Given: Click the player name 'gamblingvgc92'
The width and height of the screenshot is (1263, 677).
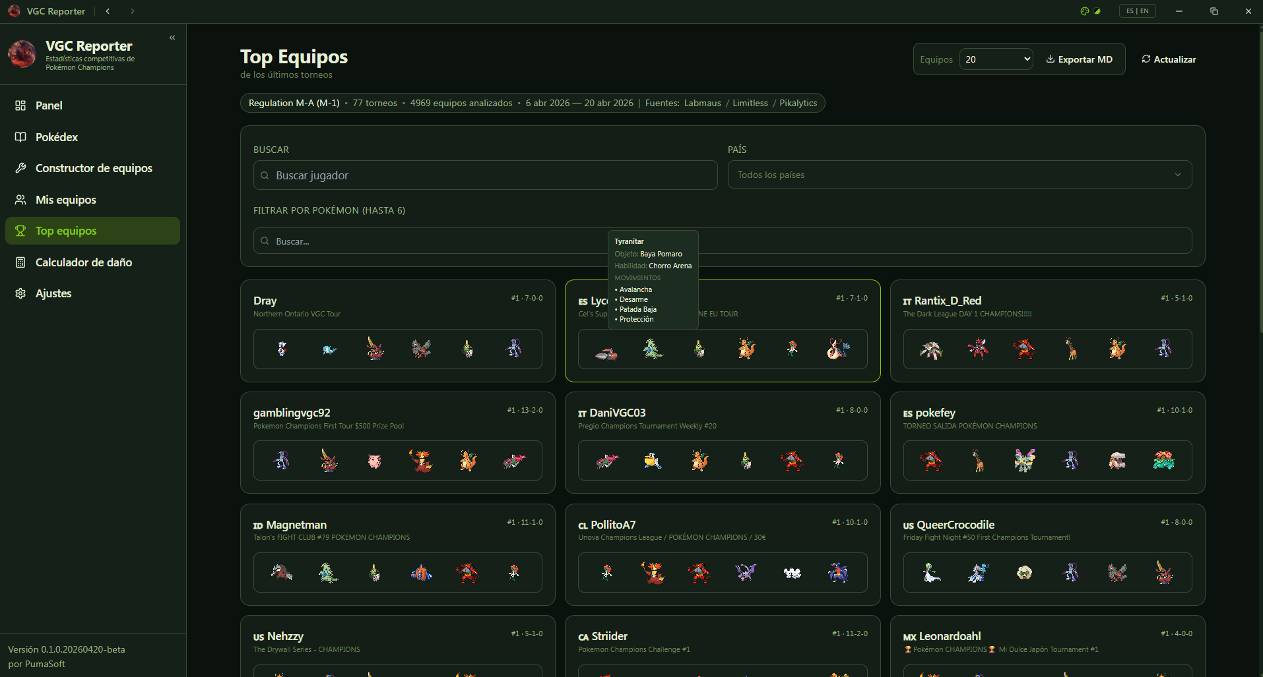Looking at the screenshot, I should pos(292,413).
